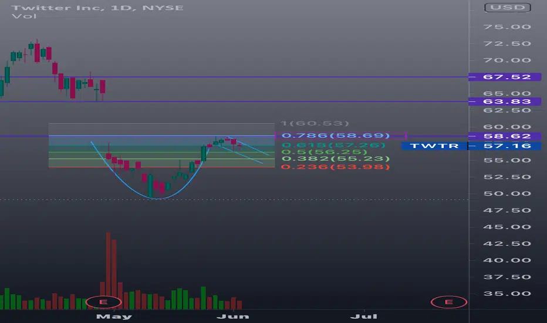Select the Twitter Inc, 1D, NYSE title
The height and width of the screenshot is (323, 547).
[97, 8]
